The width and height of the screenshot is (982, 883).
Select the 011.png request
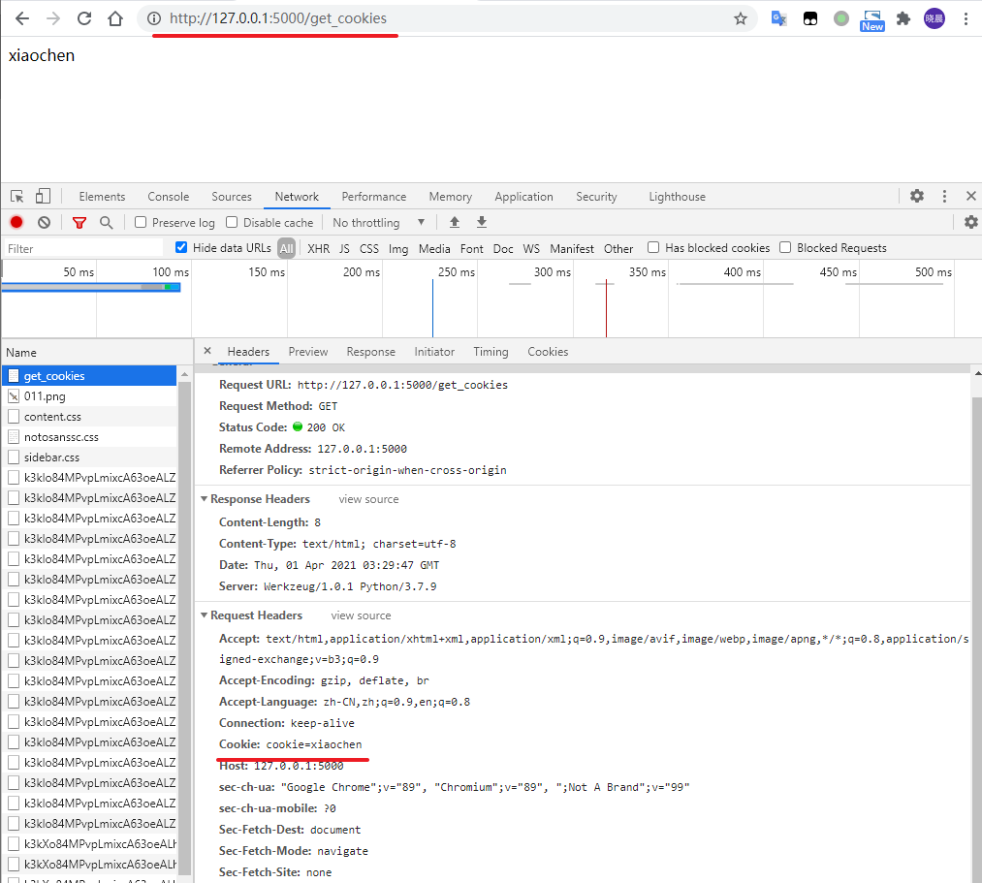[89, 396]
